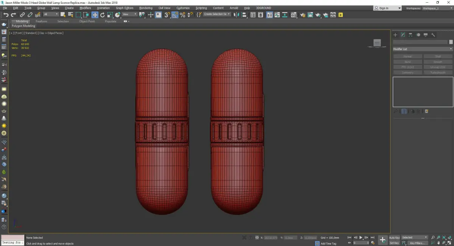Open the Create Selection Set dropdown
Screen dimensions: 454x246
[217, 14]
